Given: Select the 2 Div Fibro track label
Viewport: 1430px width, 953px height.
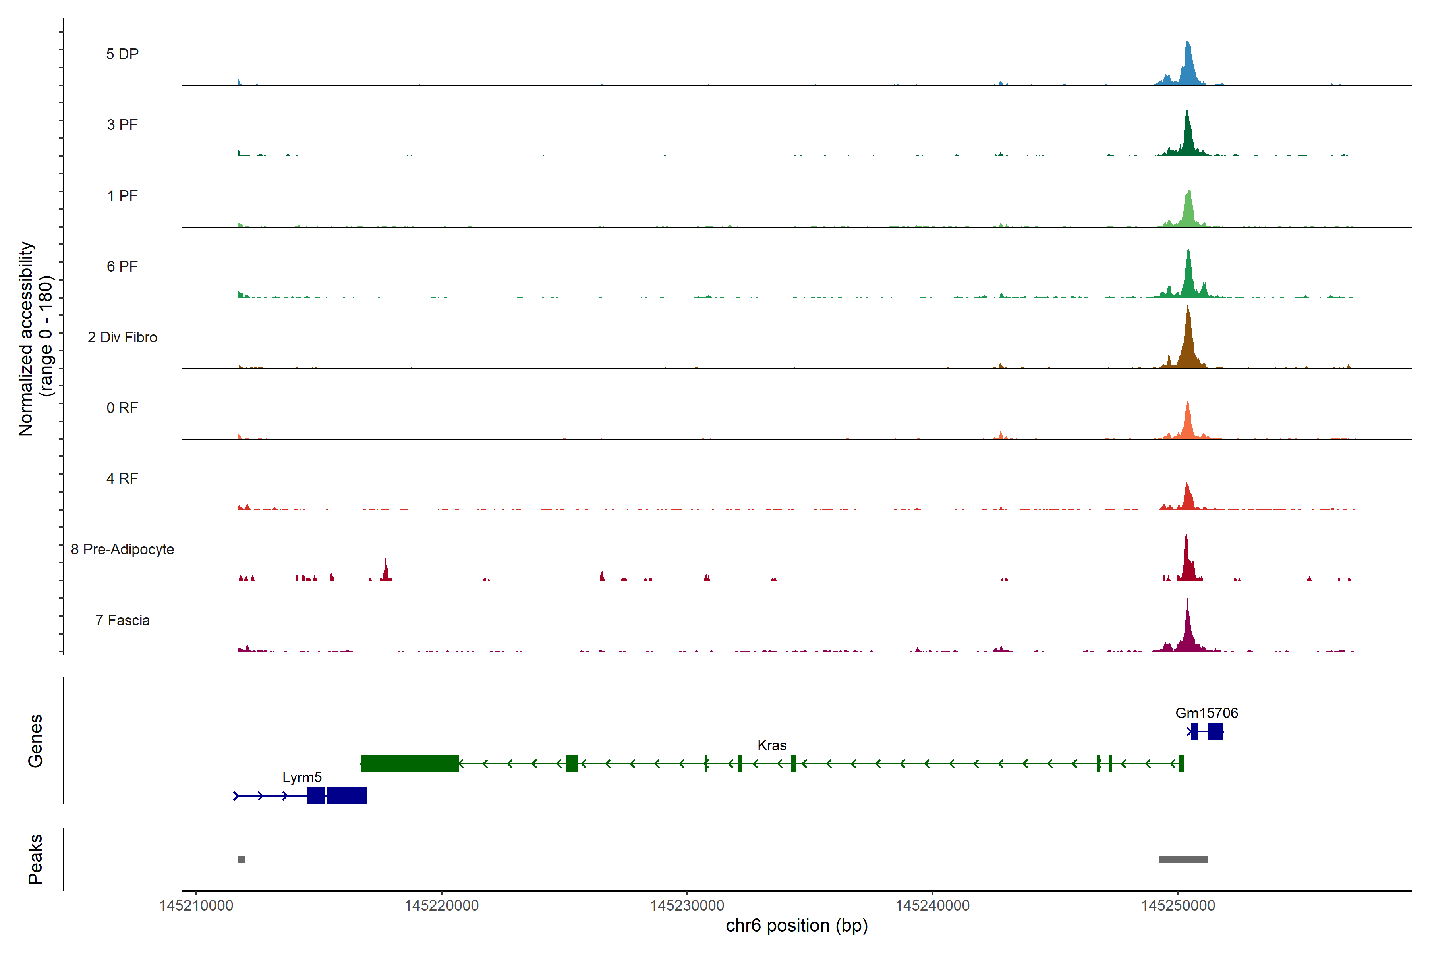Looking at the screenshot, I should click(122, 337).
